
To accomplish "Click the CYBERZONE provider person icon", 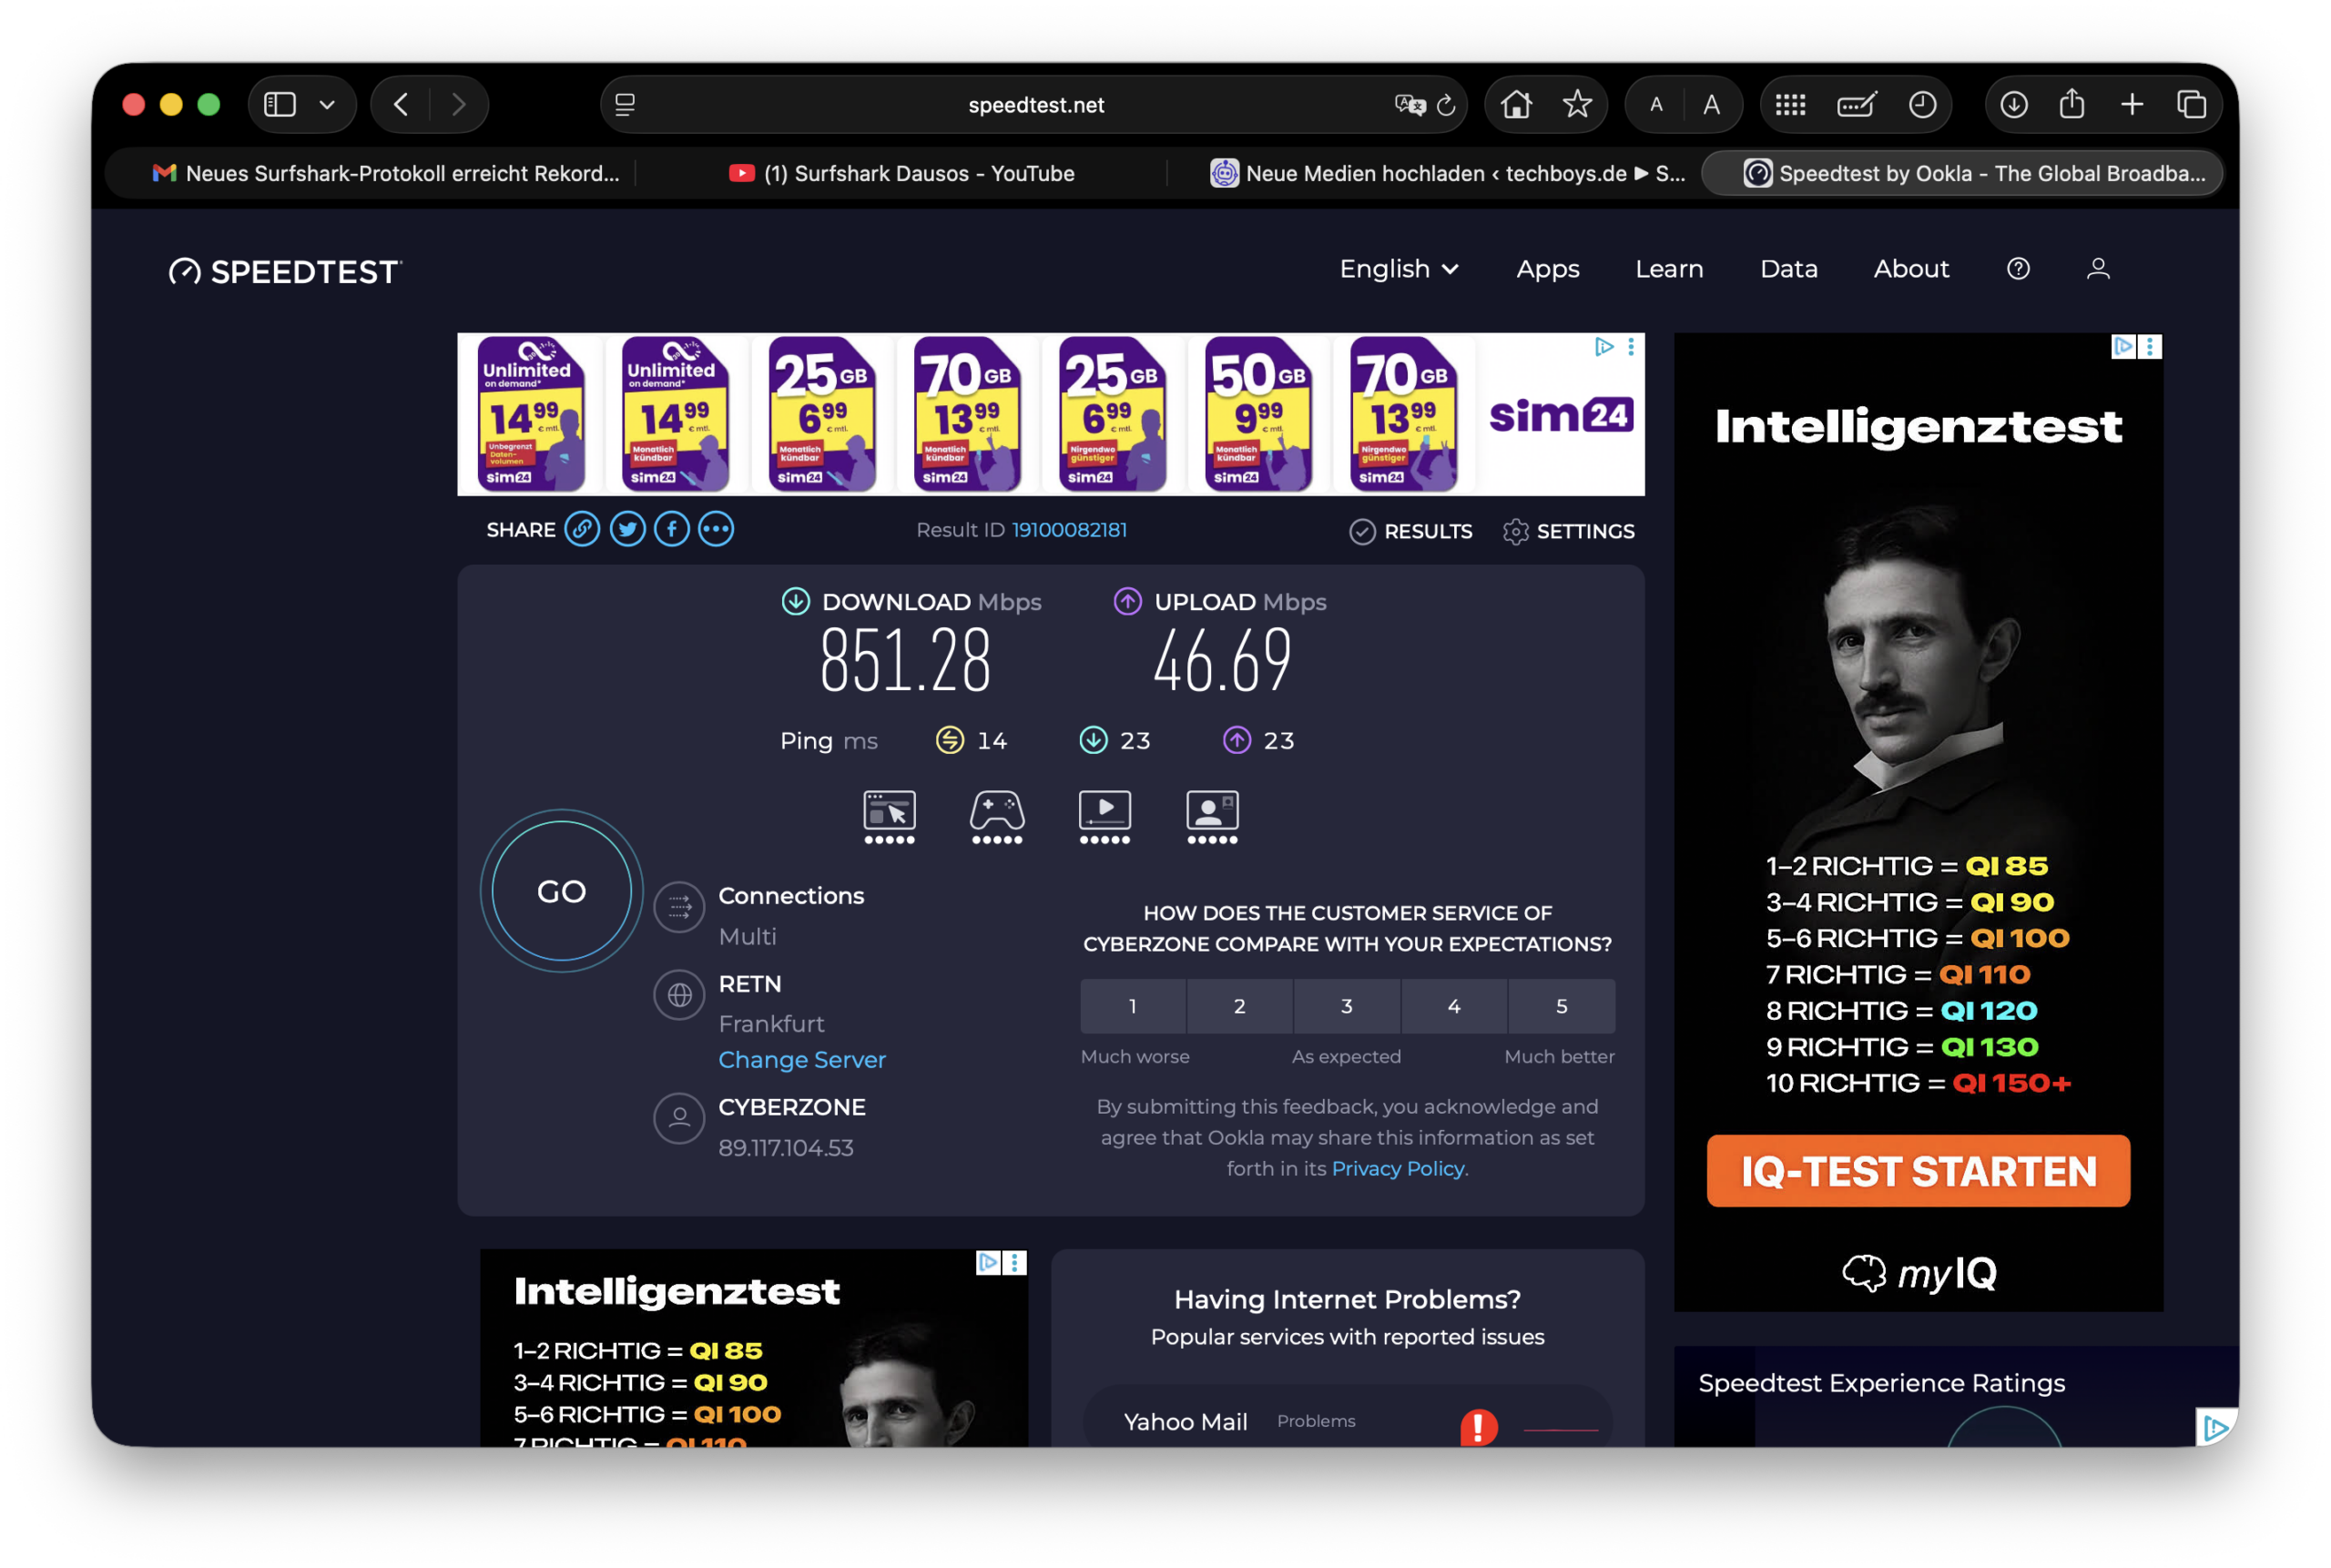I will [679, 1118].
